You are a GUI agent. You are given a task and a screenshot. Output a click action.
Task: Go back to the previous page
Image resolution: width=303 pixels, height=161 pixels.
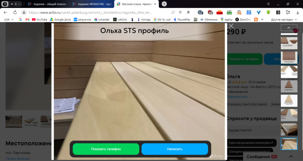6,12
